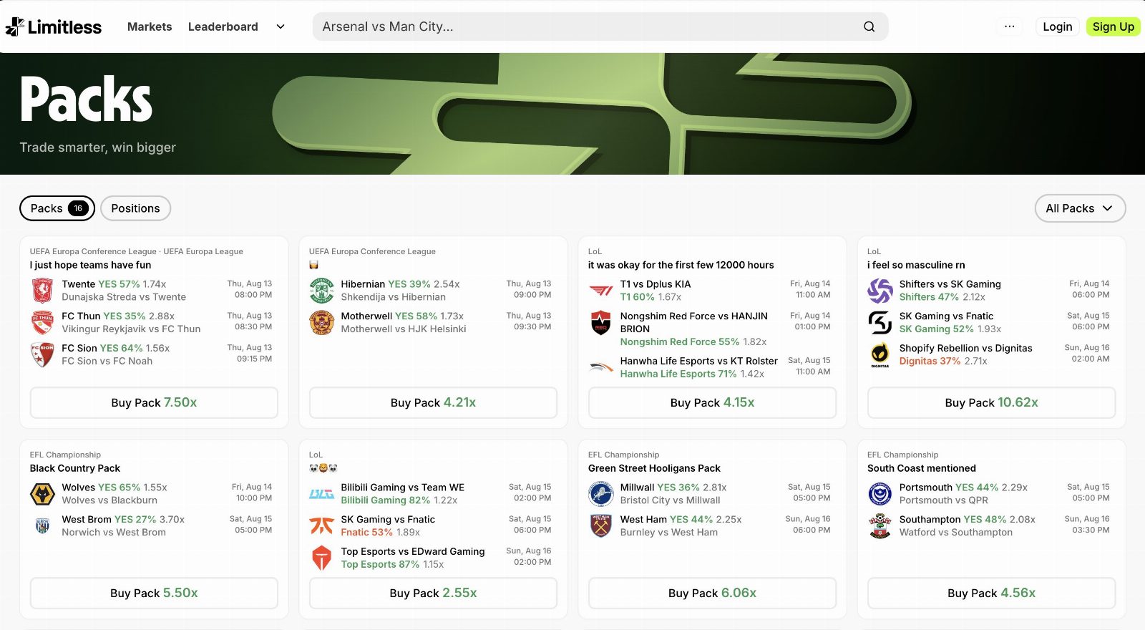Expand the chevron next to Leaderboard
The height and width of the screenshot is (630, 1145).
(x=281, y=26)
